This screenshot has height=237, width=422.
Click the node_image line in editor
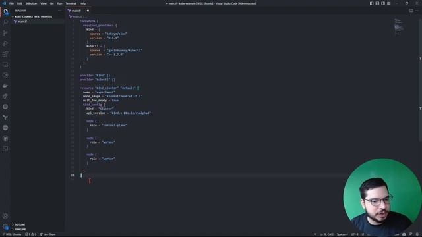click(x=113, y=96)
